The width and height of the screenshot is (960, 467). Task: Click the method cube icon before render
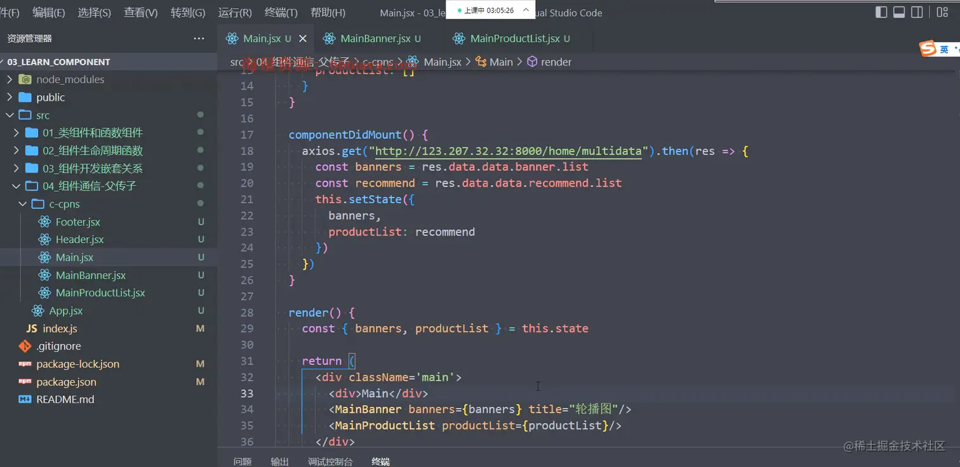pos(532,62)
